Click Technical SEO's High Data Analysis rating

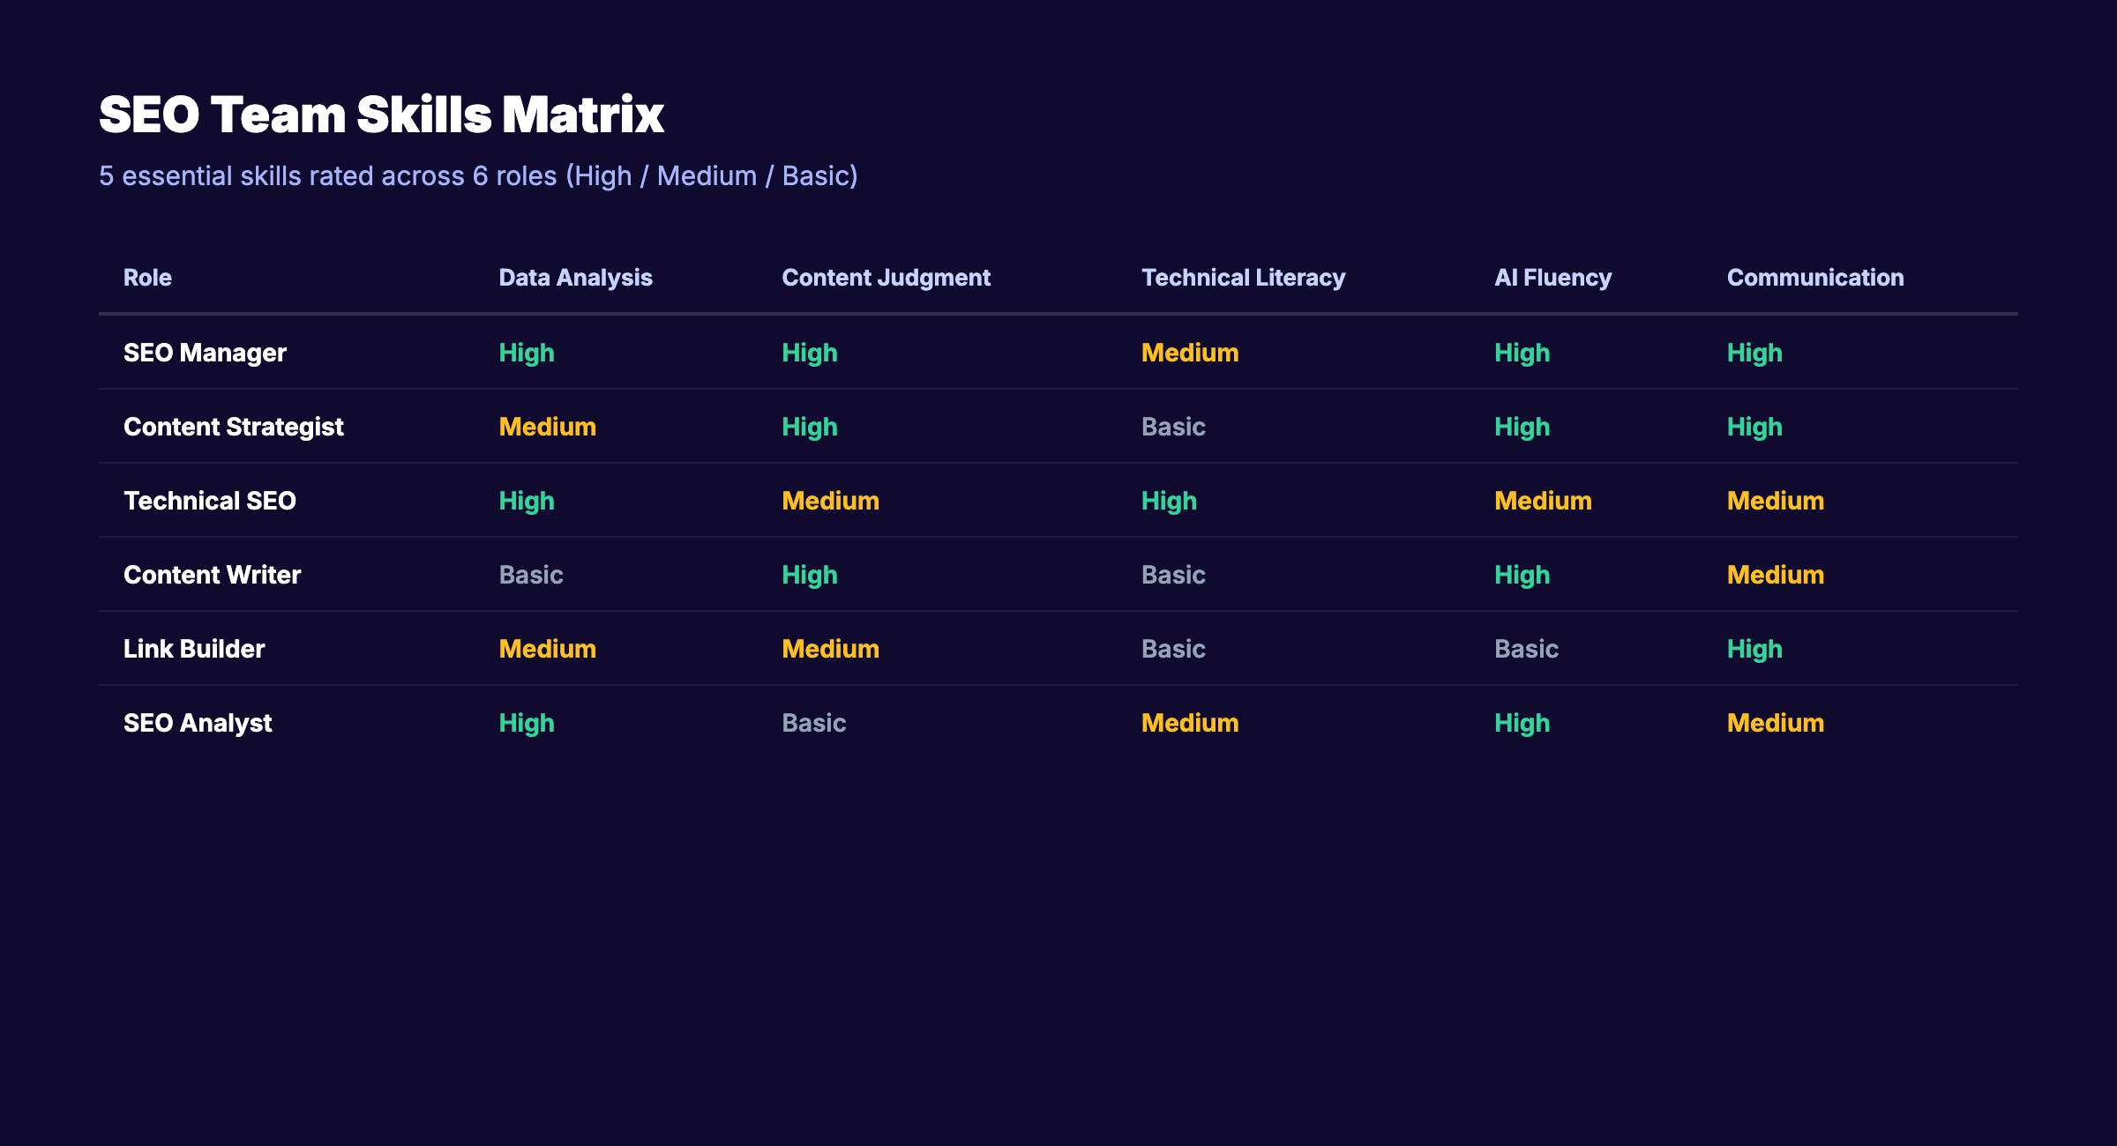tap(526, 501)
